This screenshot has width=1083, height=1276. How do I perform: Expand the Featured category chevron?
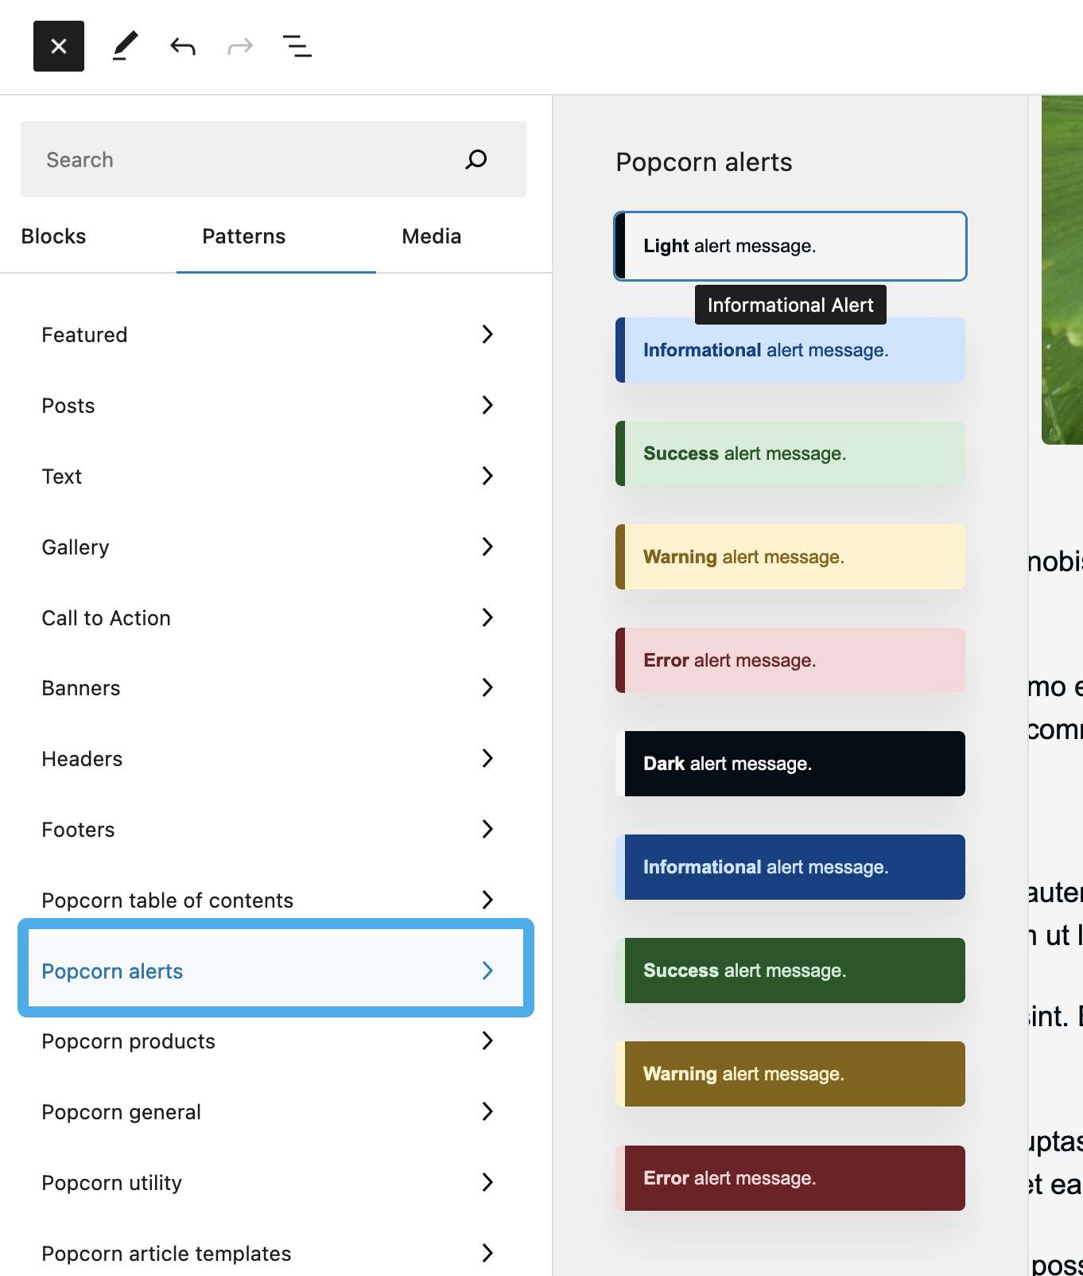click(487, 335)
